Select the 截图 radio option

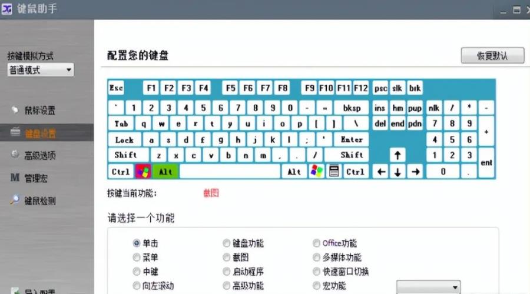pos(227,258)
